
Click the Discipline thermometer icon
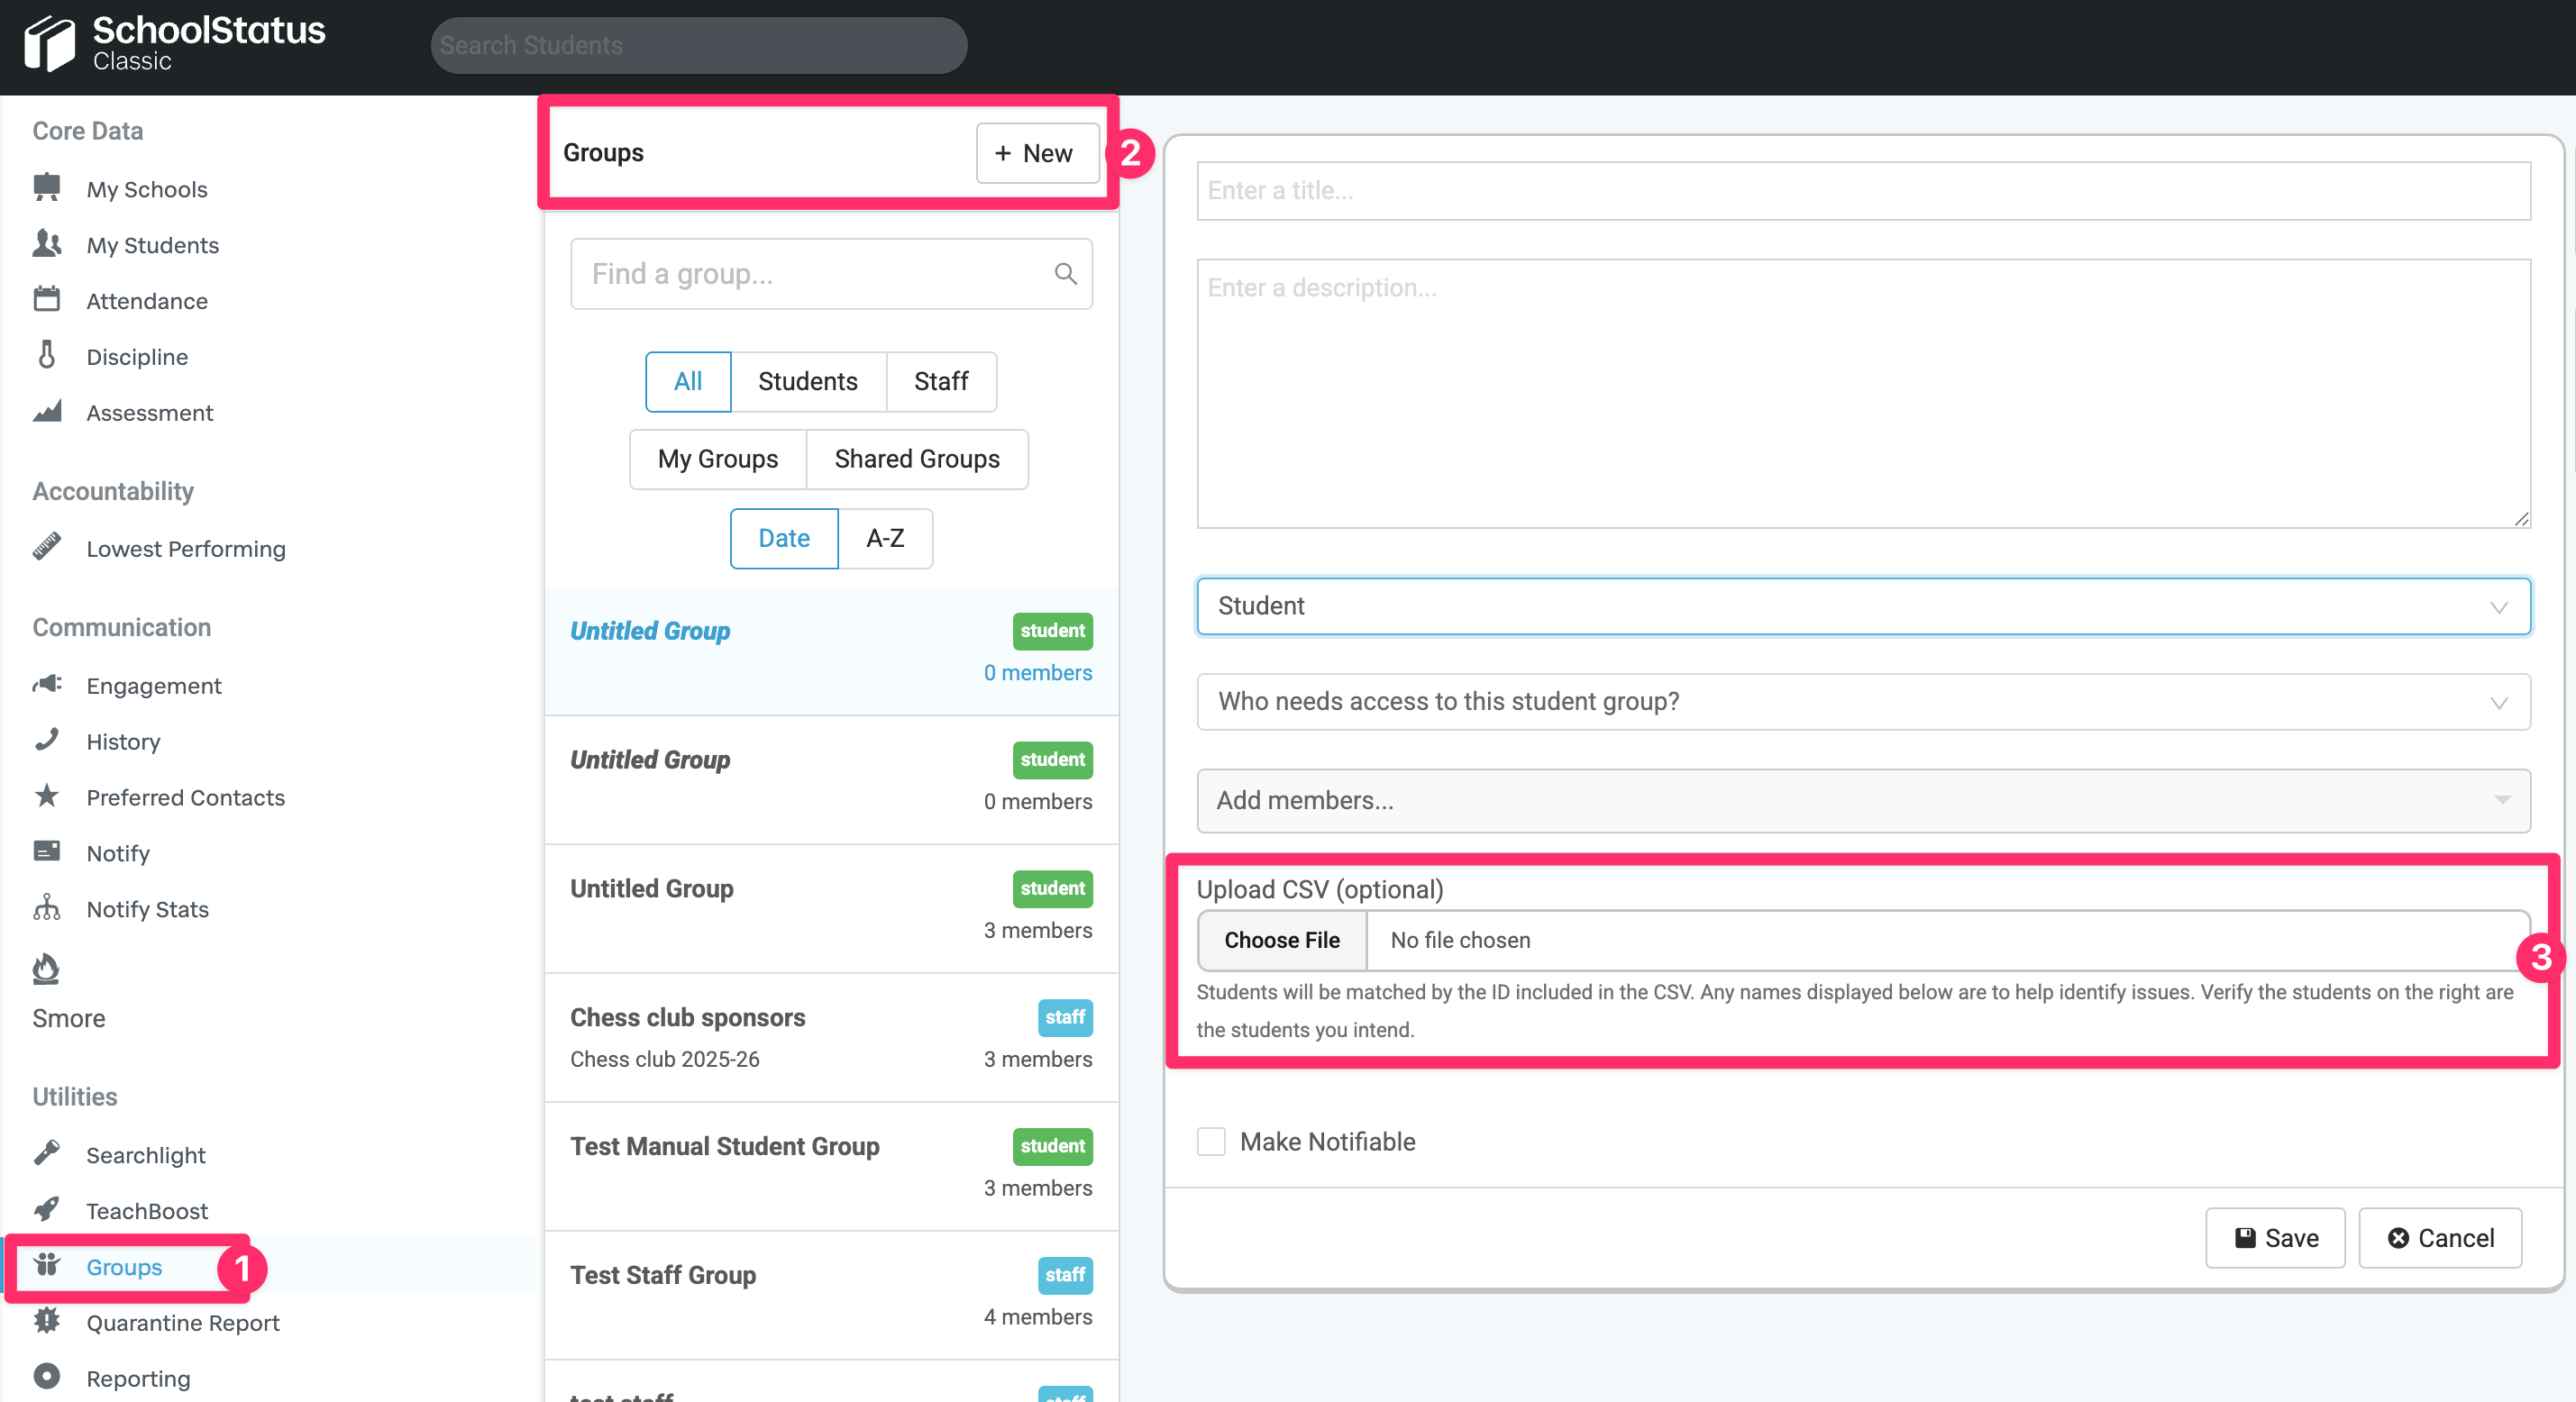[47, 355]
